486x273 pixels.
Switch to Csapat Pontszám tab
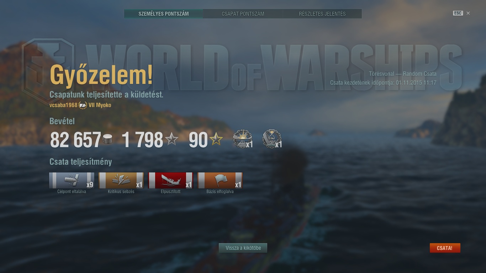click(x=243, y=14)
